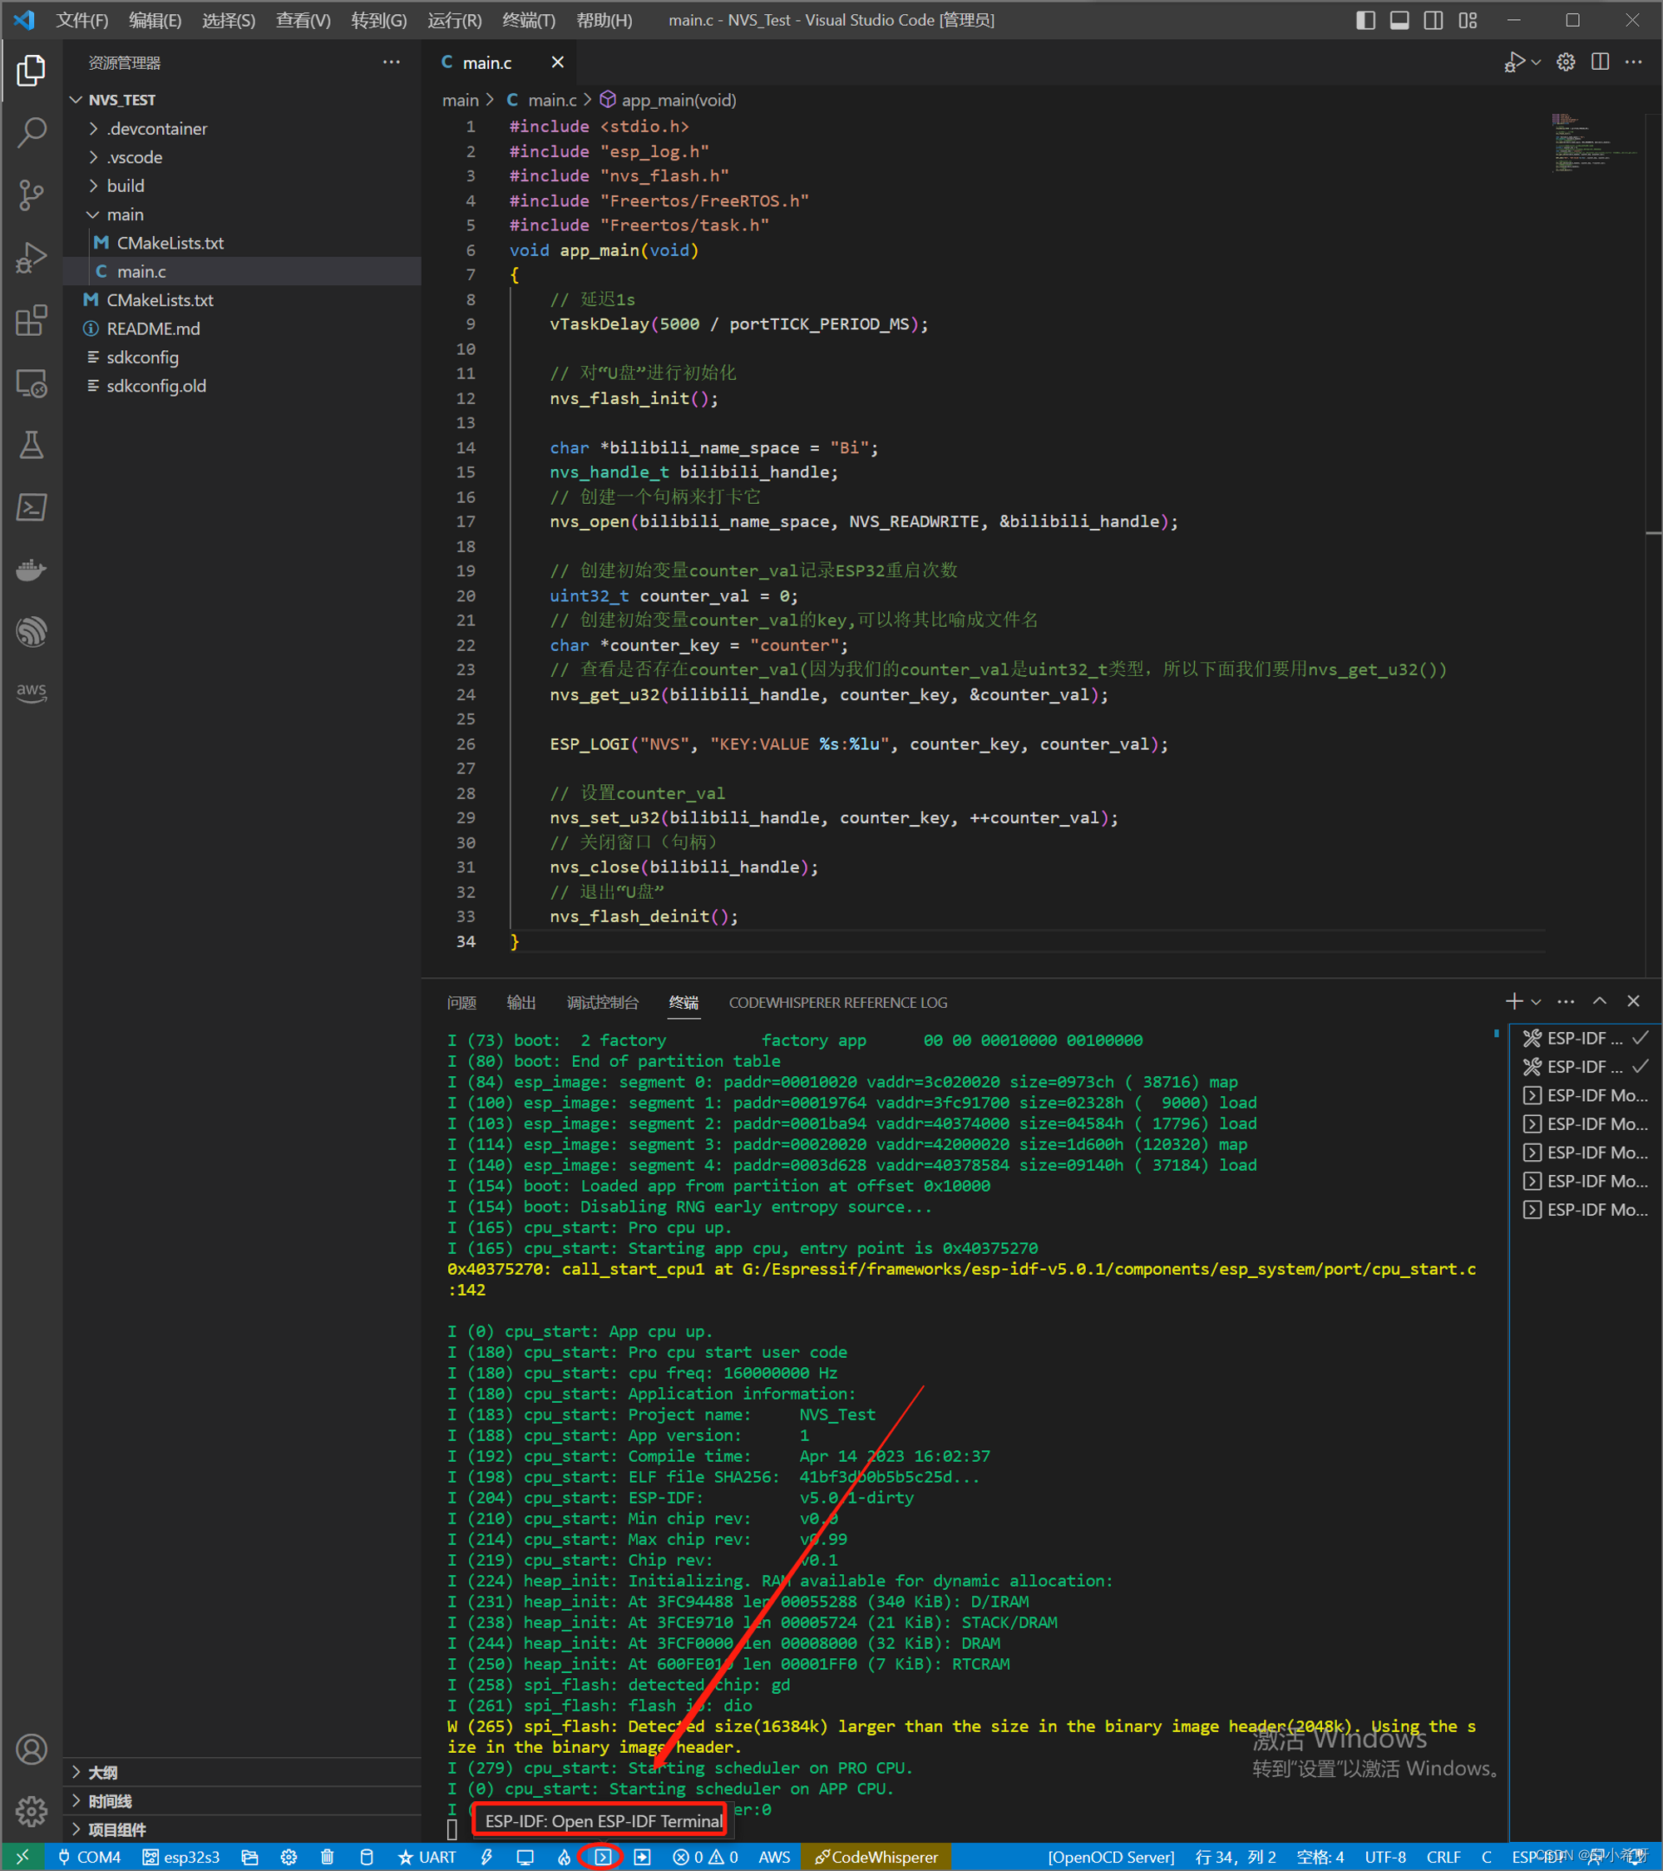The image size is (1663, 1871).
Task: Expand the 项目组件 section
Action: (x=242, y=1829)
